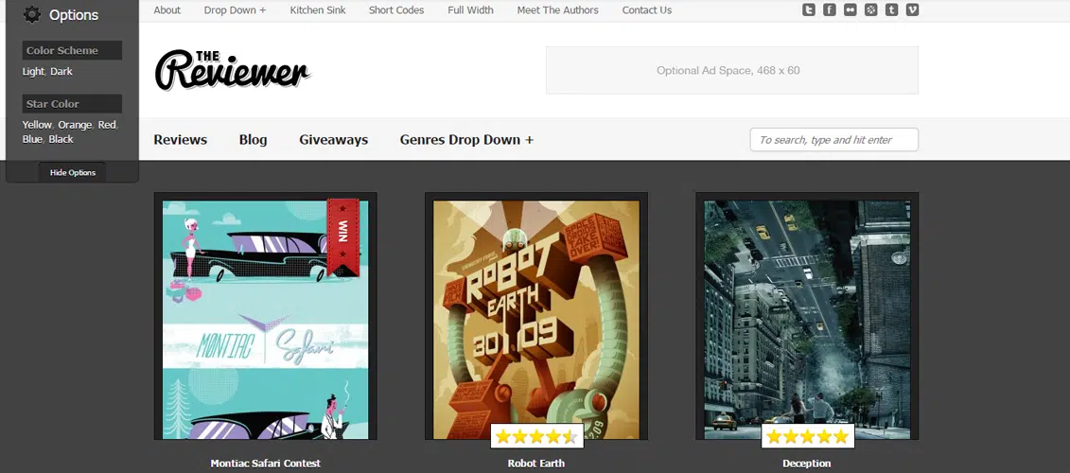Image resolution: width=1070 pixels, height=473 pixels.
Task: Click the Facebook icon in header
Action: coord(830,10)
